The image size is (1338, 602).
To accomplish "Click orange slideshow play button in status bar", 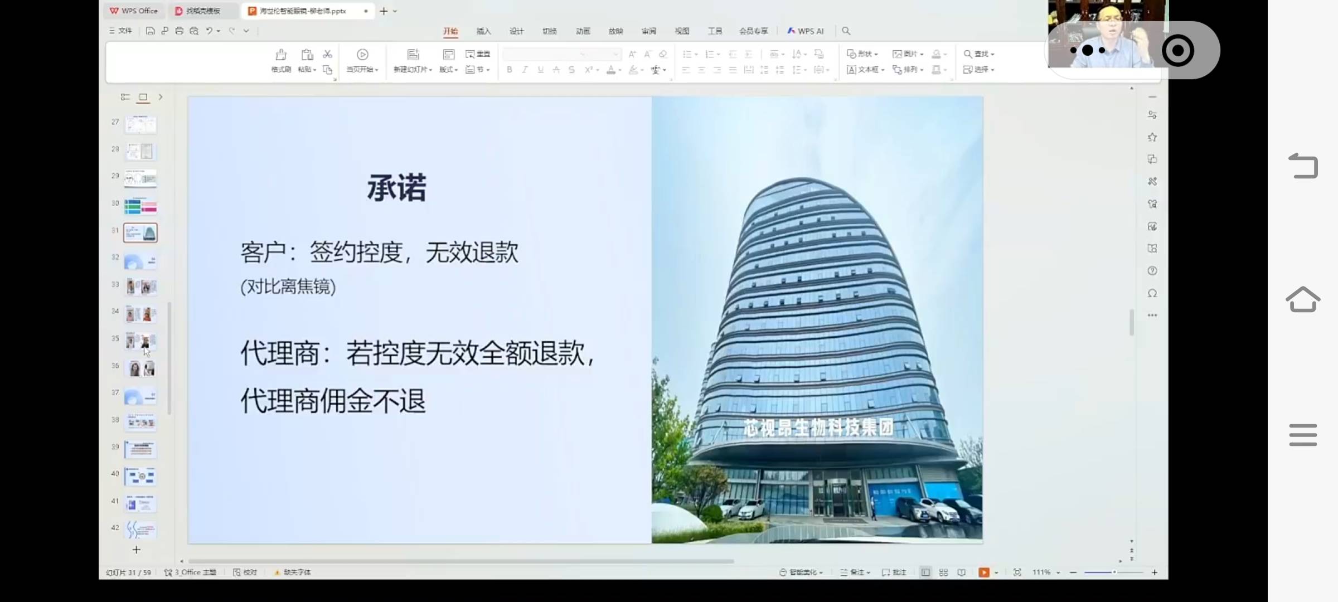I will (984, 572).
